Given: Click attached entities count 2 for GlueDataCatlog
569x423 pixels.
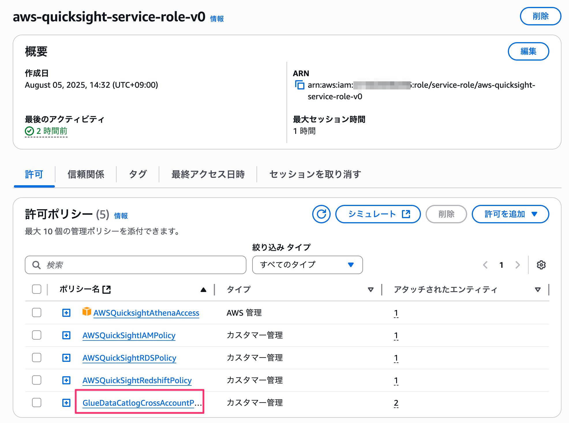Looking at the screenshot, I should tap(396, 403).
